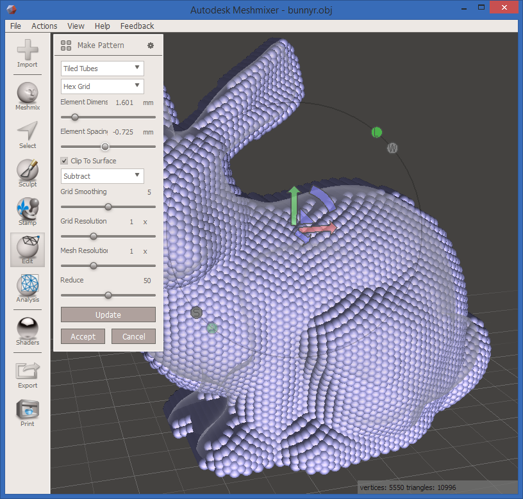Click the Grid Smoothing value 5
523x499 pixels.
(149, 192)
